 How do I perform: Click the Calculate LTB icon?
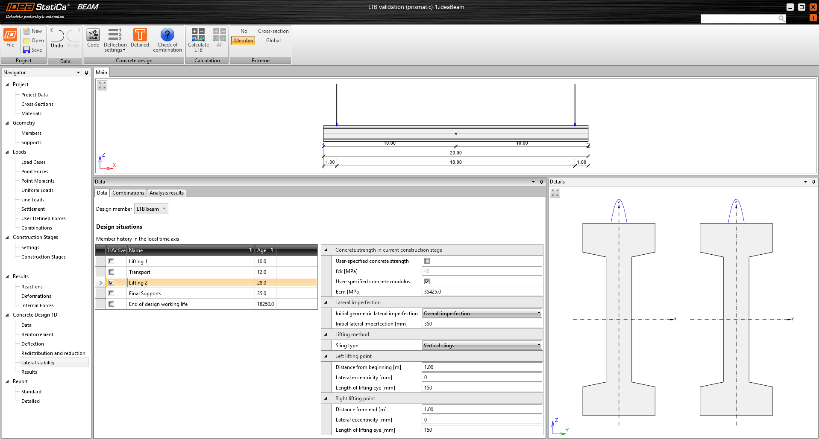(x=198, y=35)
